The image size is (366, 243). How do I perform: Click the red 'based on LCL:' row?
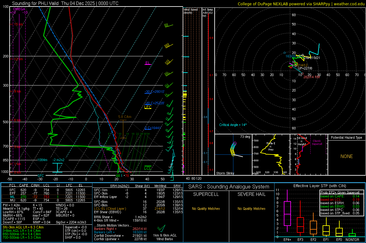340,200
